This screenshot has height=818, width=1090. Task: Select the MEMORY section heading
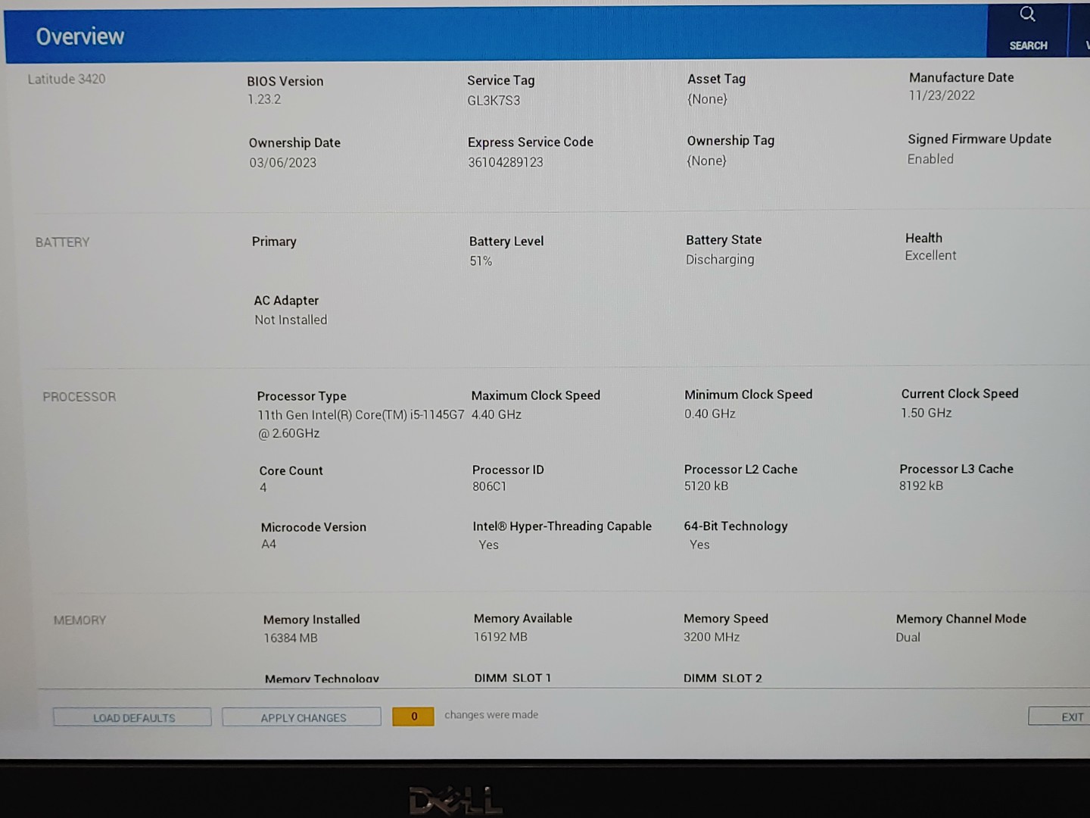pyautogui.click(x=79, y=620)
